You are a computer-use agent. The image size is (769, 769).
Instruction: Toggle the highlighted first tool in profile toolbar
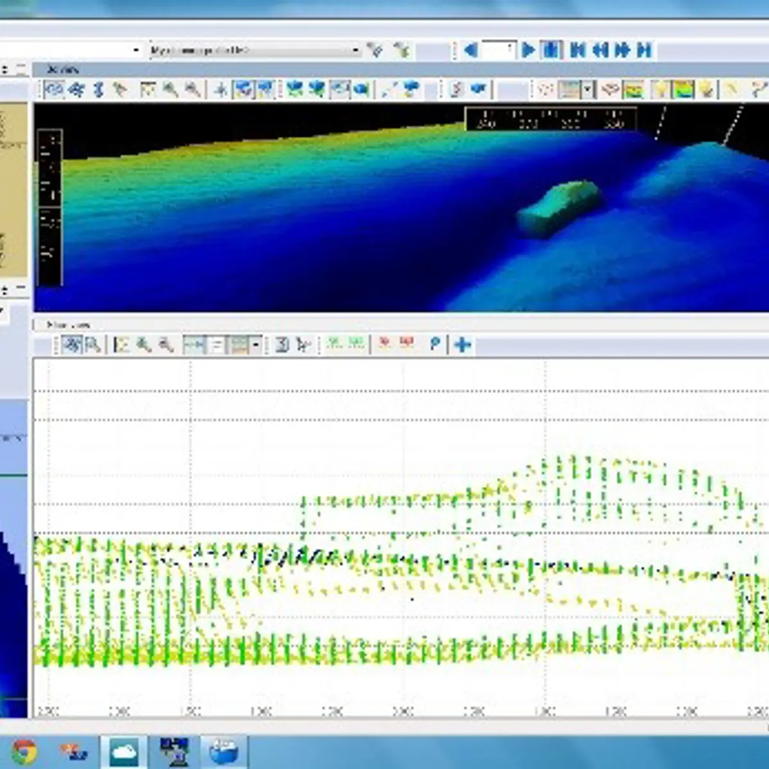point(72,345)
